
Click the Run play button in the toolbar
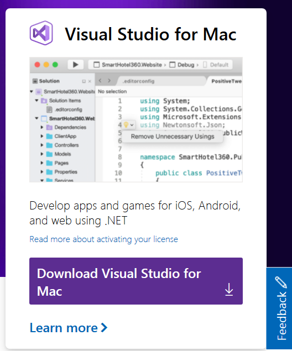tap(76, 65)
